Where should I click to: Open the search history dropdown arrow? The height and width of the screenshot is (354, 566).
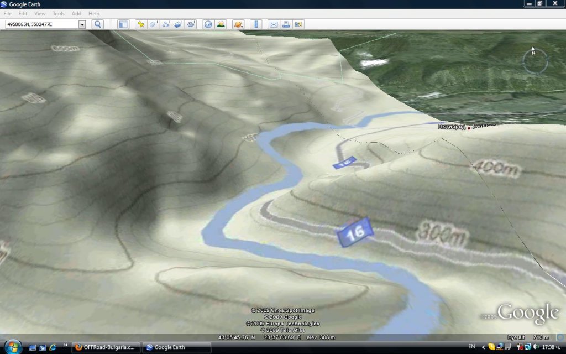coord(82,24)
